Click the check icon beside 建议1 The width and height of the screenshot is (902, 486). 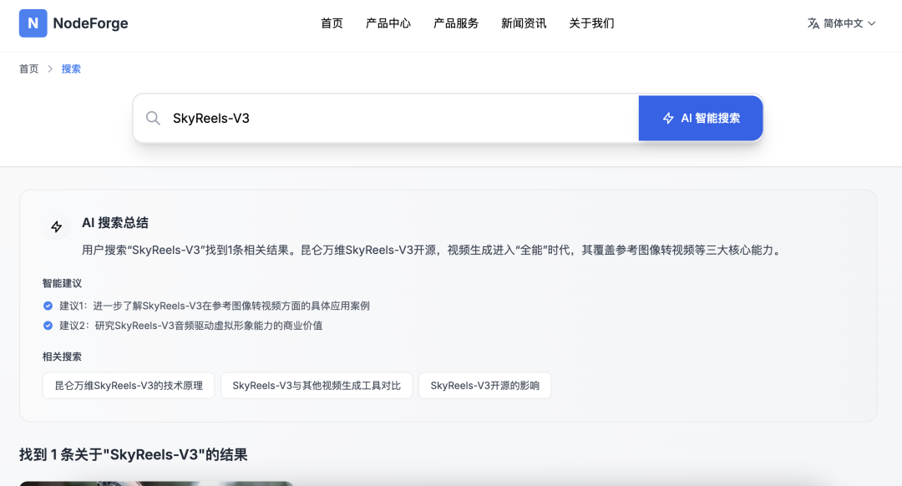click(x=48, y=306)
